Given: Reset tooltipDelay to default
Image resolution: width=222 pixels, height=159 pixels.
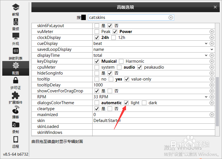Looking at the screenshot, I should (212, 85).
